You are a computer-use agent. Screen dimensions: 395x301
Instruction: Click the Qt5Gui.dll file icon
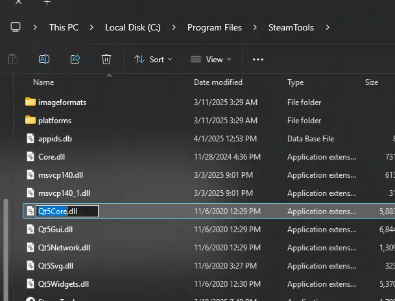[30, 229]
